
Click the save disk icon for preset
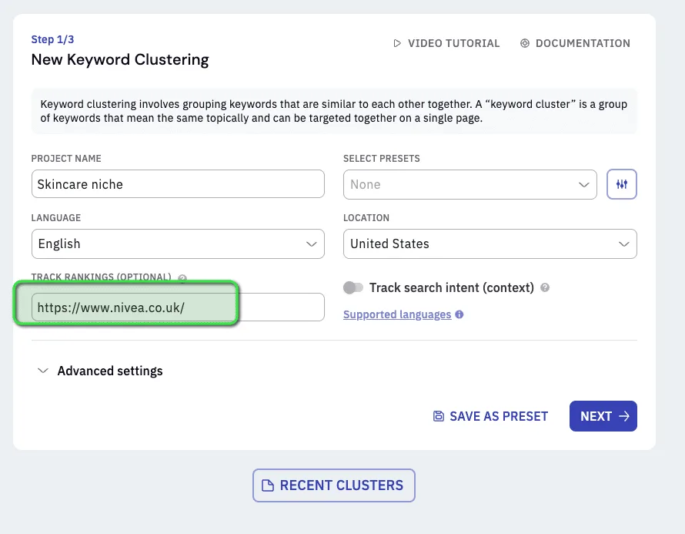click(438, 416)
